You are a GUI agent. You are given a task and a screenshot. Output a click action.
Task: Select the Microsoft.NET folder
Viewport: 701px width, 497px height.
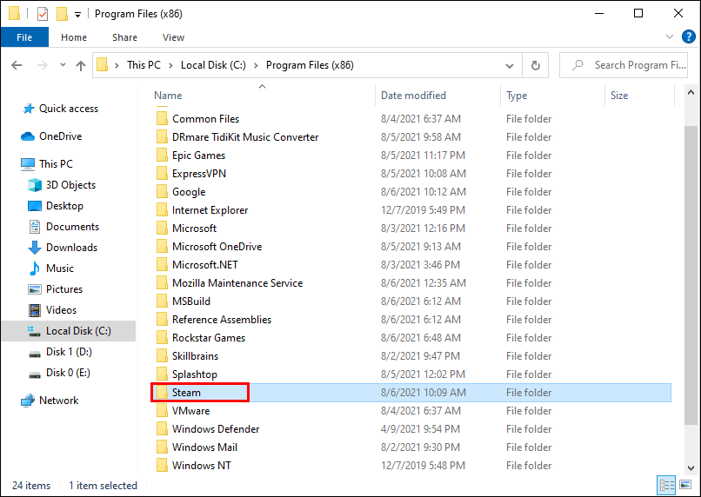(x=411, y=265)
